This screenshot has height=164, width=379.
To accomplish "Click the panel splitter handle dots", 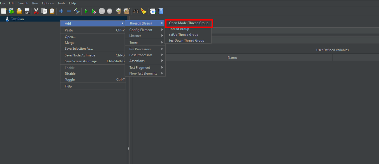I will [128, 148].
